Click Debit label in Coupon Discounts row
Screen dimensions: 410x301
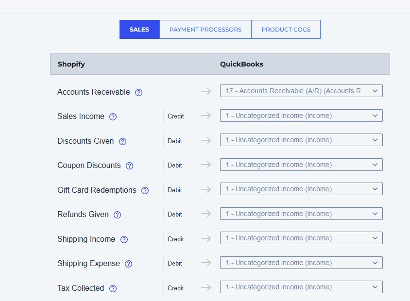[x=175, y=166]
